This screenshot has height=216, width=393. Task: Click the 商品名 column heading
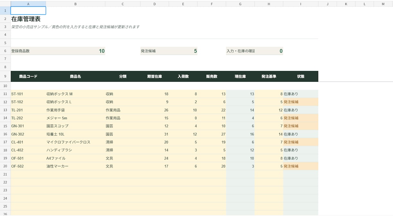(x=75, y=76)
